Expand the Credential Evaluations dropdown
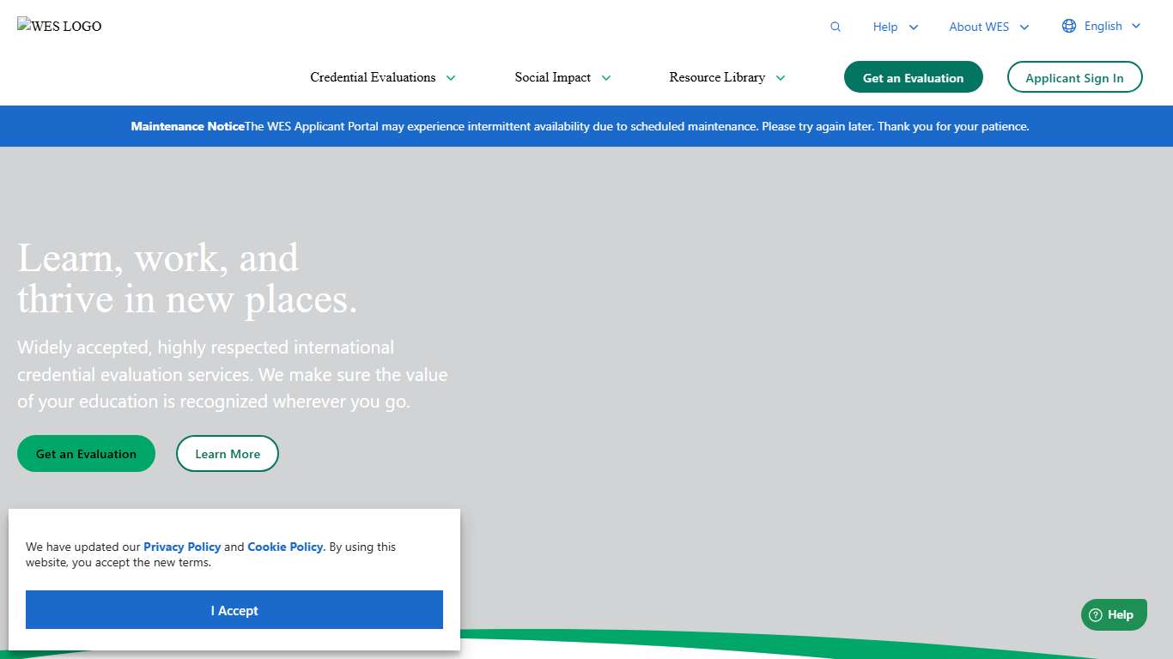This screenshot has height=659, width=1173. coord(383,77)
